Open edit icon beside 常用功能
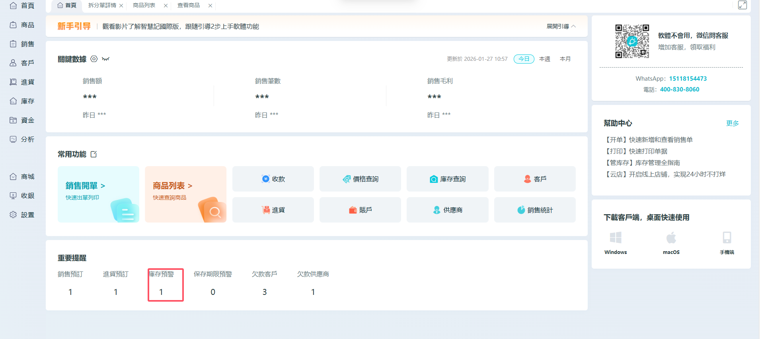This screenshot has height=339, width=760. 94,154
